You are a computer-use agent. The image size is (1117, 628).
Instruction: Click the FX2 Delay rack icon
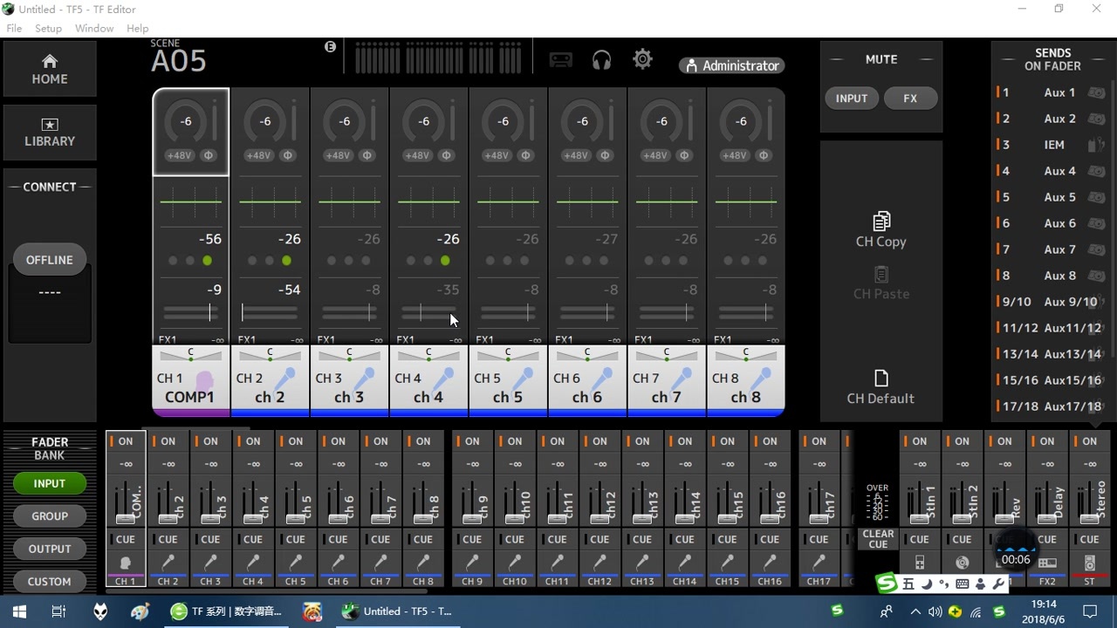point(1047,563)
